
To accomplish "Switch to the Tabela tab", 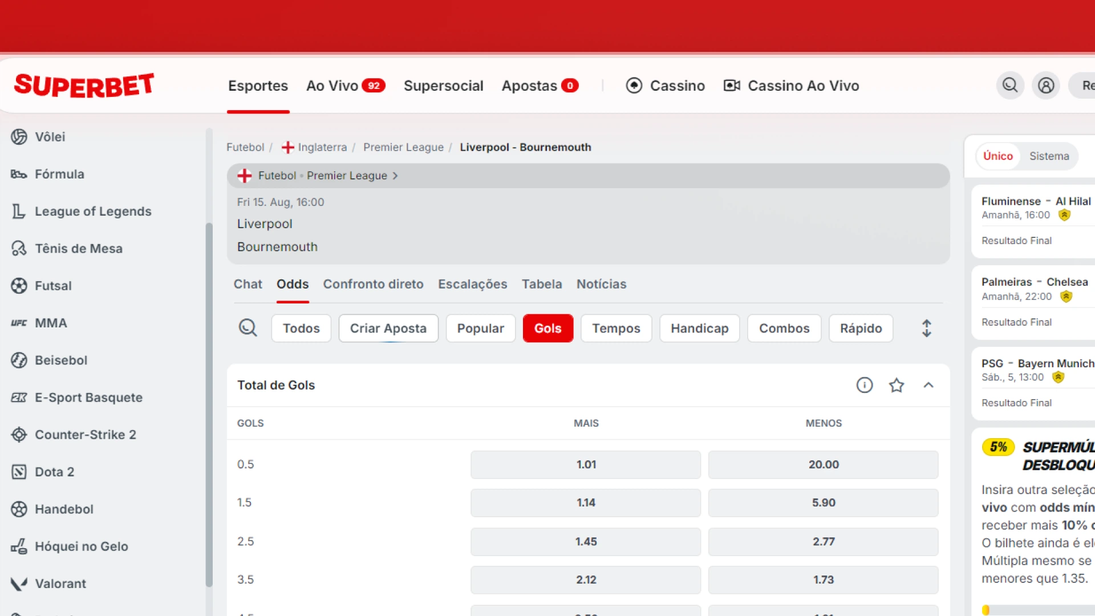I will click(x=542, y=284).
